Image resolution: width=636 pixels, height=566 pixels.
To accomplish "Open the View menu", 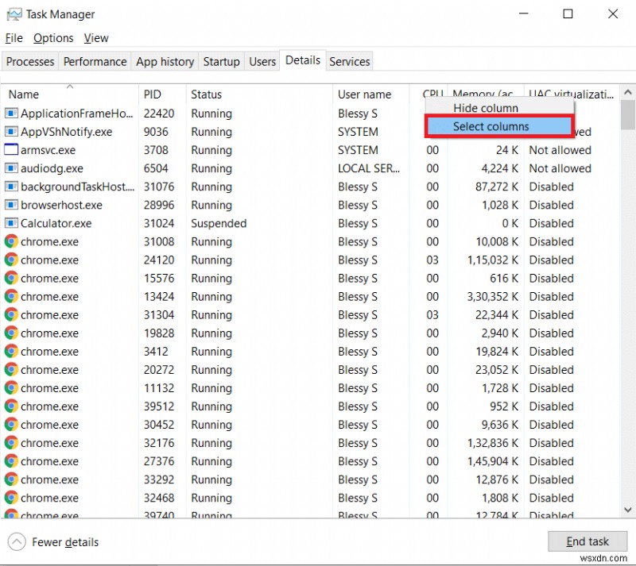I will coord(95,37).
